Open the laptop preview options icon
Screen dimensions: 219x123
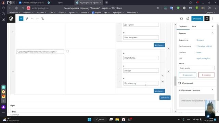click(181, 18)
